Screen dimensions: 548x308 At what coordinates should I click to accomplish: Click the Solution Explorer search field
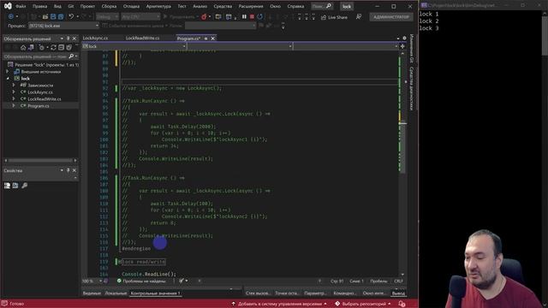tap(35, 56)
